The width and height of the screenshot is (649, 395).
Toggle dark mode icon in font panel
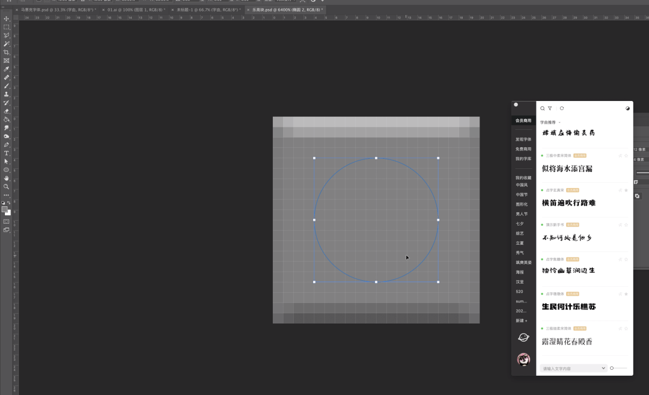(628, 109)
